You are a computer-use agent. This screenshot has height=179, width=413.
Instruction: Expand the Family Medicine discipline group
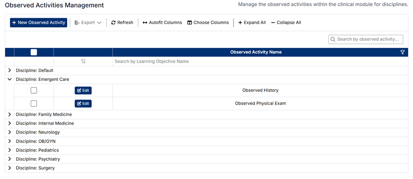tap(10, 115)
